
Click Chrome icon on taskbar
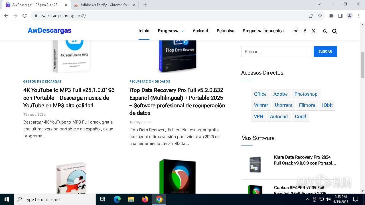159,199
